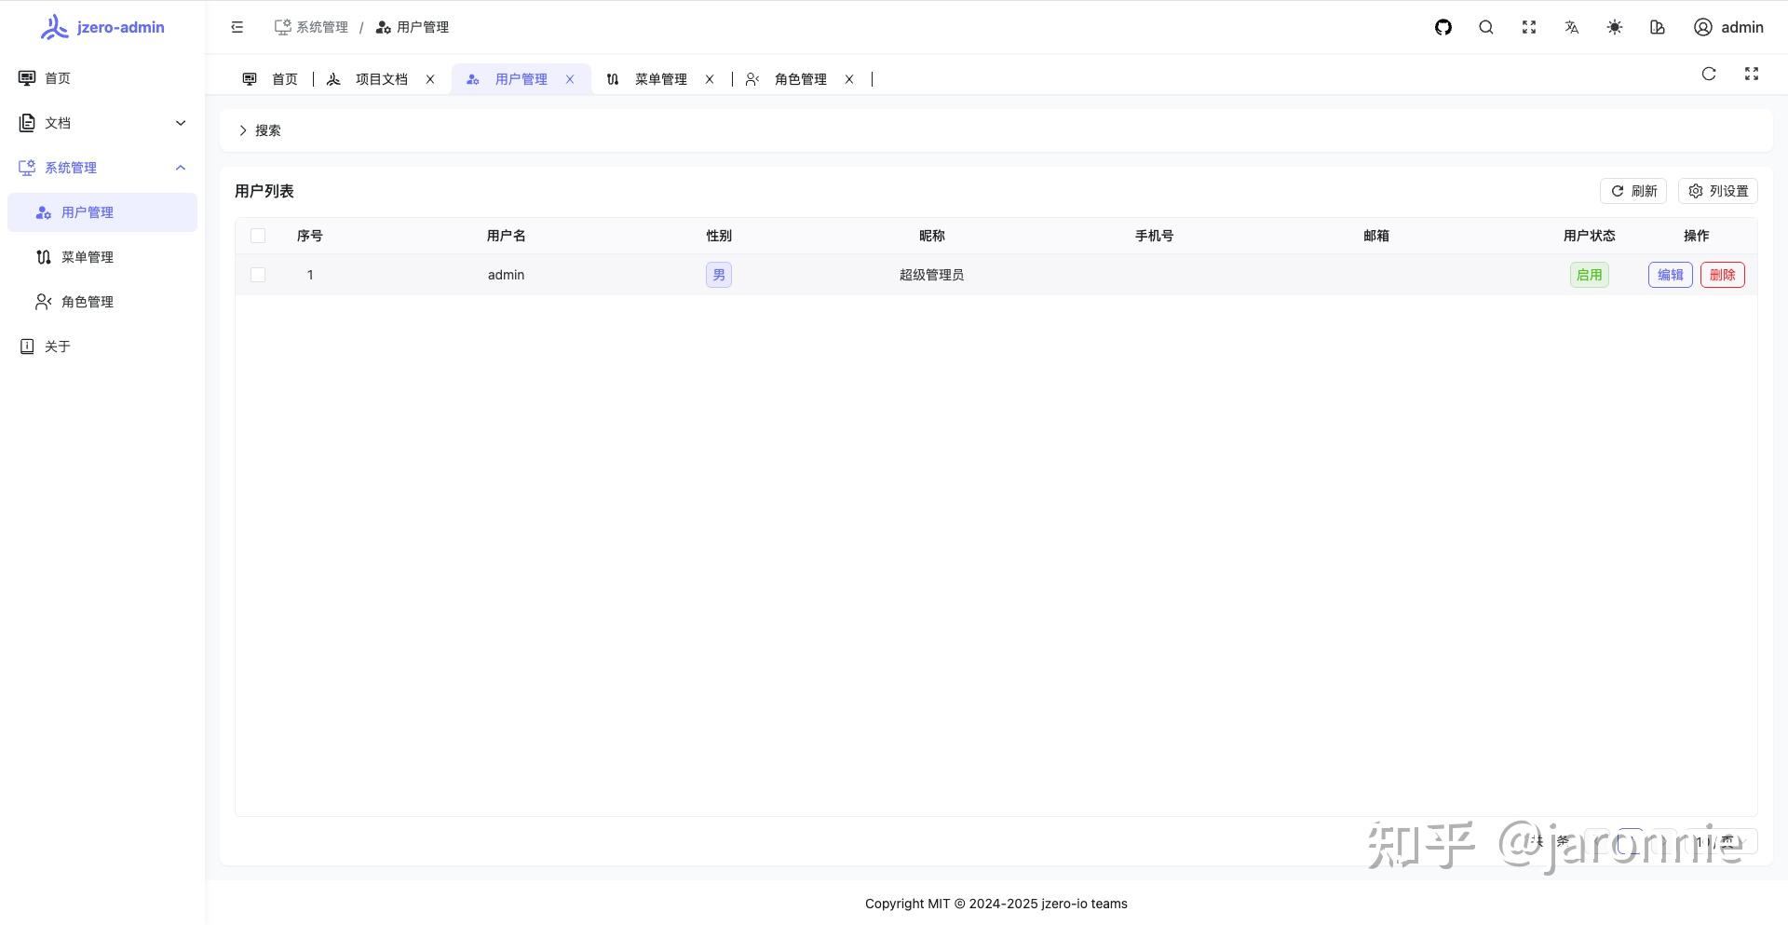
Task: Open 首页 in the sidebar
Action: pos(102,78)
